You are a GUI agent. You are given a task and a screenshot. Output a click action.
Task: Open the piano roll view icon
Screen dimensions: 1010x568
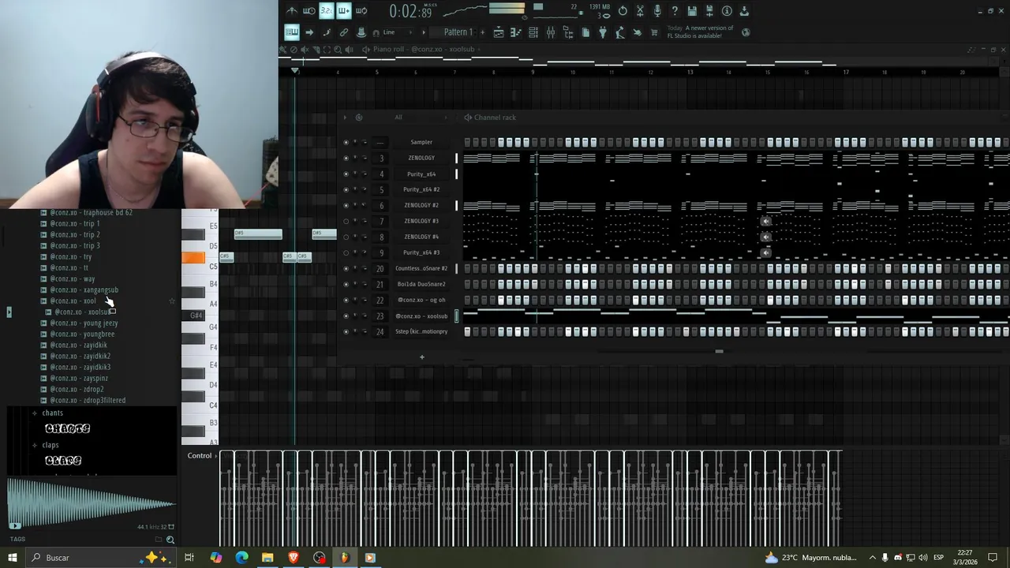tap(515, 32)
